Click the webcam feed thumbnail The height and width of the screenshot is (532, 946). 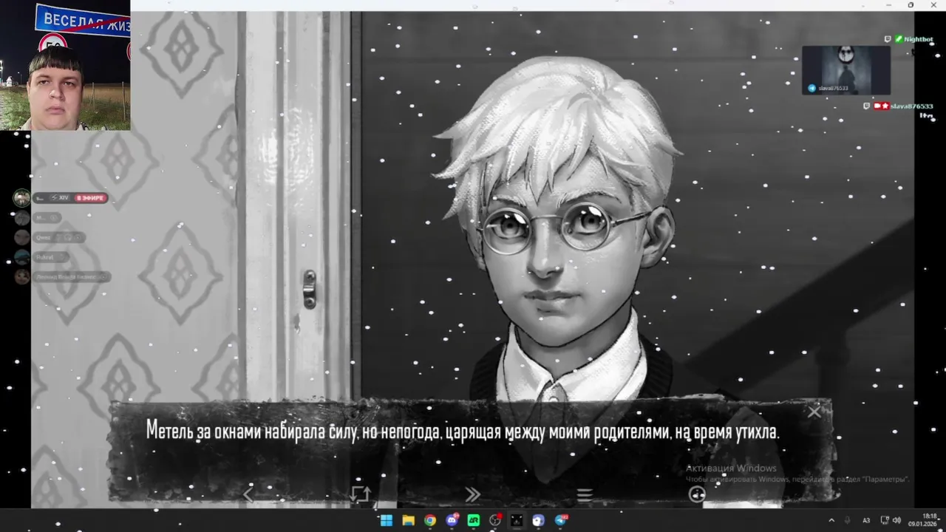(x=65, y=65)
